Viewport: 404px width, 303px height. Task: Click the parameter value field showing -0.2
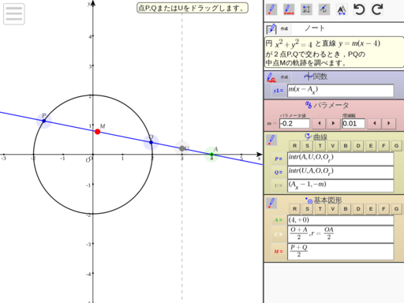pos(294,124)
